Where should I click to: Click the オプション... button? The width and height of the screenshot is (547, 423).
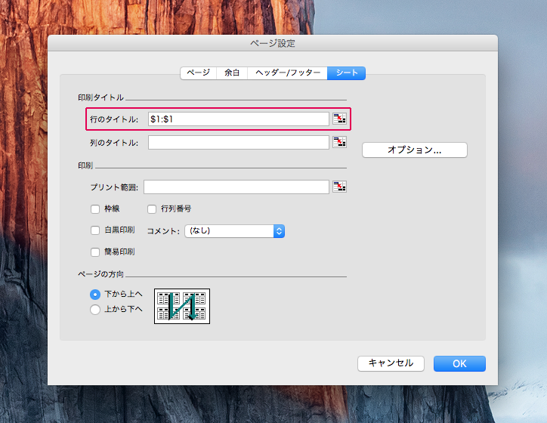pyautogui.click(x=415, y=150)
